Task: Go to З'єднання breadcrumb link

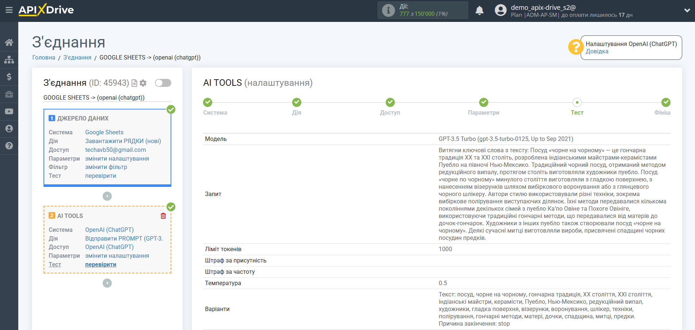Action: coord(77,58)
